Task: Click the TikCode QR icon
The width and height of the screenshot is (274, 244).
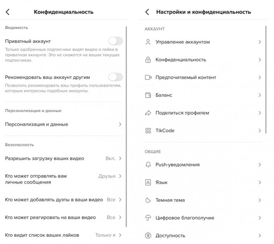Action: tap(148, 131)
